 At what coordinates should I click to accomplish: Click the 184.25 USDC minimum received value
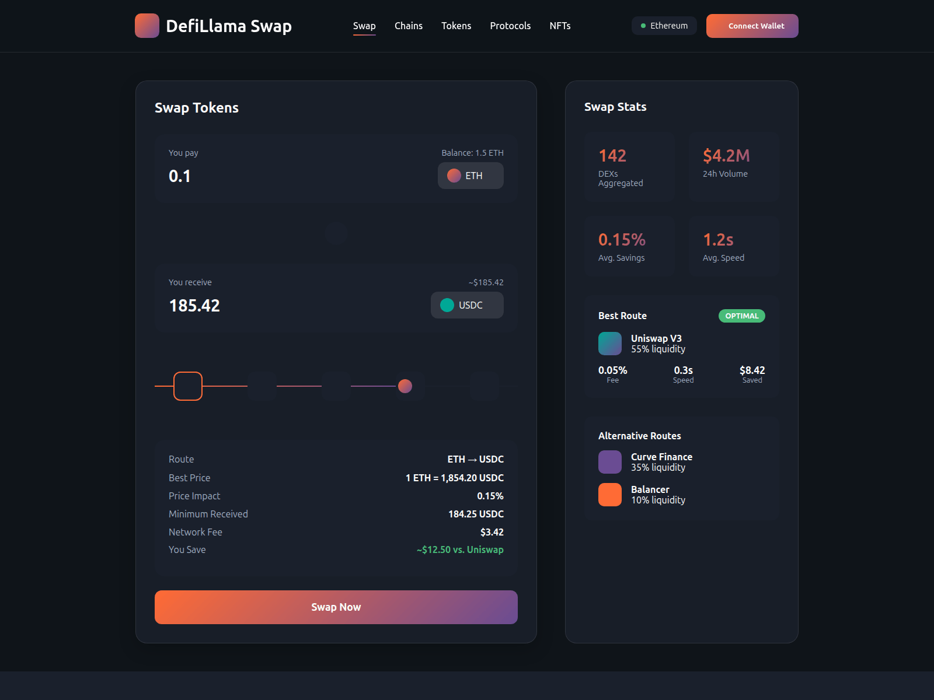(x=476, y=514)
